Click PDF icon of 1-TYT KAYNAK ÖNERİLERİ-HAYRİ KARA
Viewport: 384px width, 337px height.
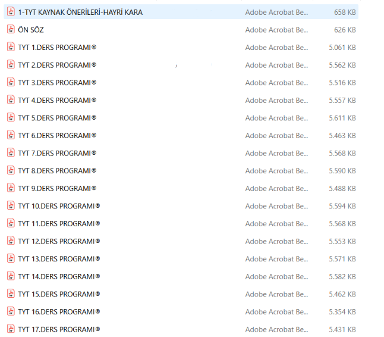(11, 11)
